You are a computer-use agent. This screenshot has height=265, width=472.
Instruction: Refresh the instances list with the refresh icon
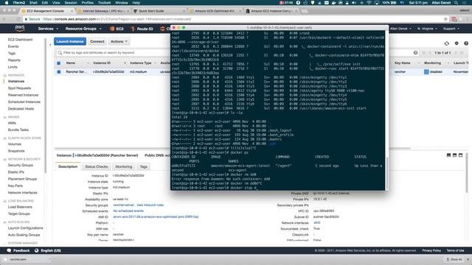[447, 43]
